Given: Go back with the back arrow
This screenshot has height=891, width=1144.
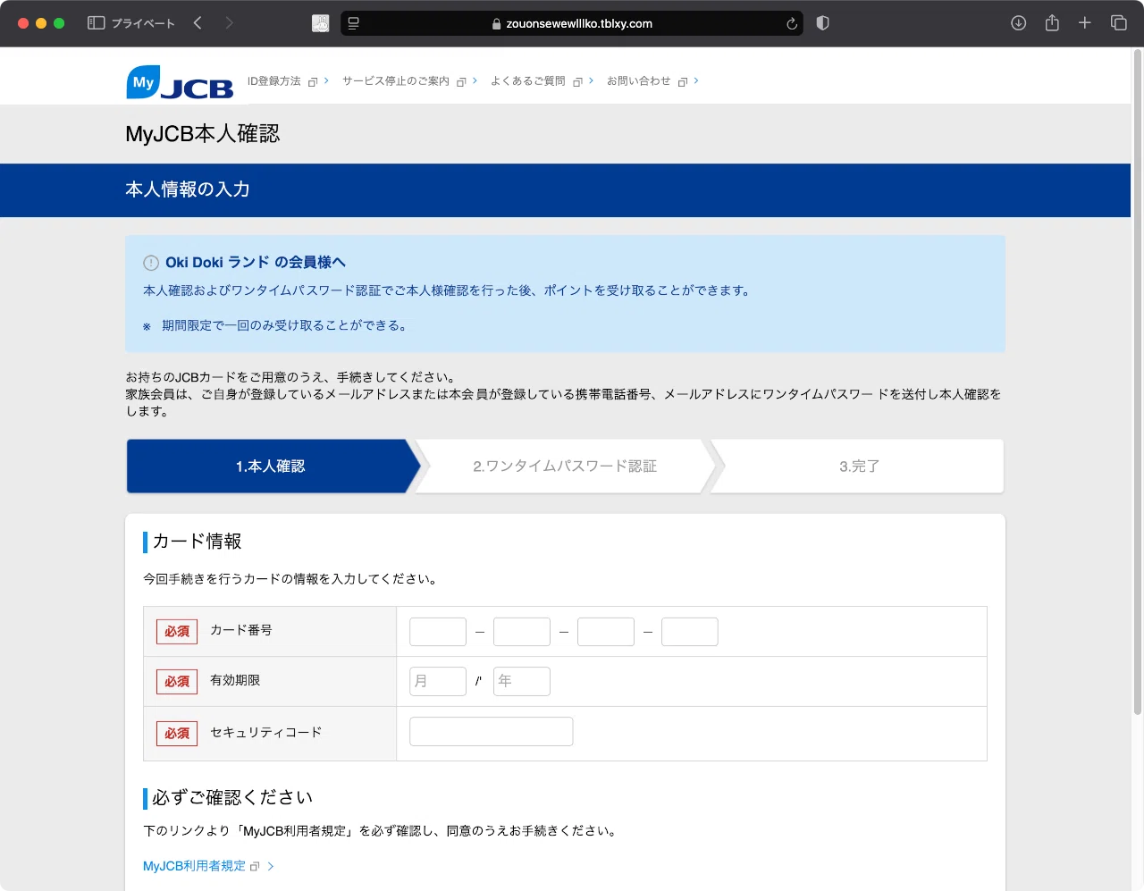Looking at the screenshot, I should (198, 23).
